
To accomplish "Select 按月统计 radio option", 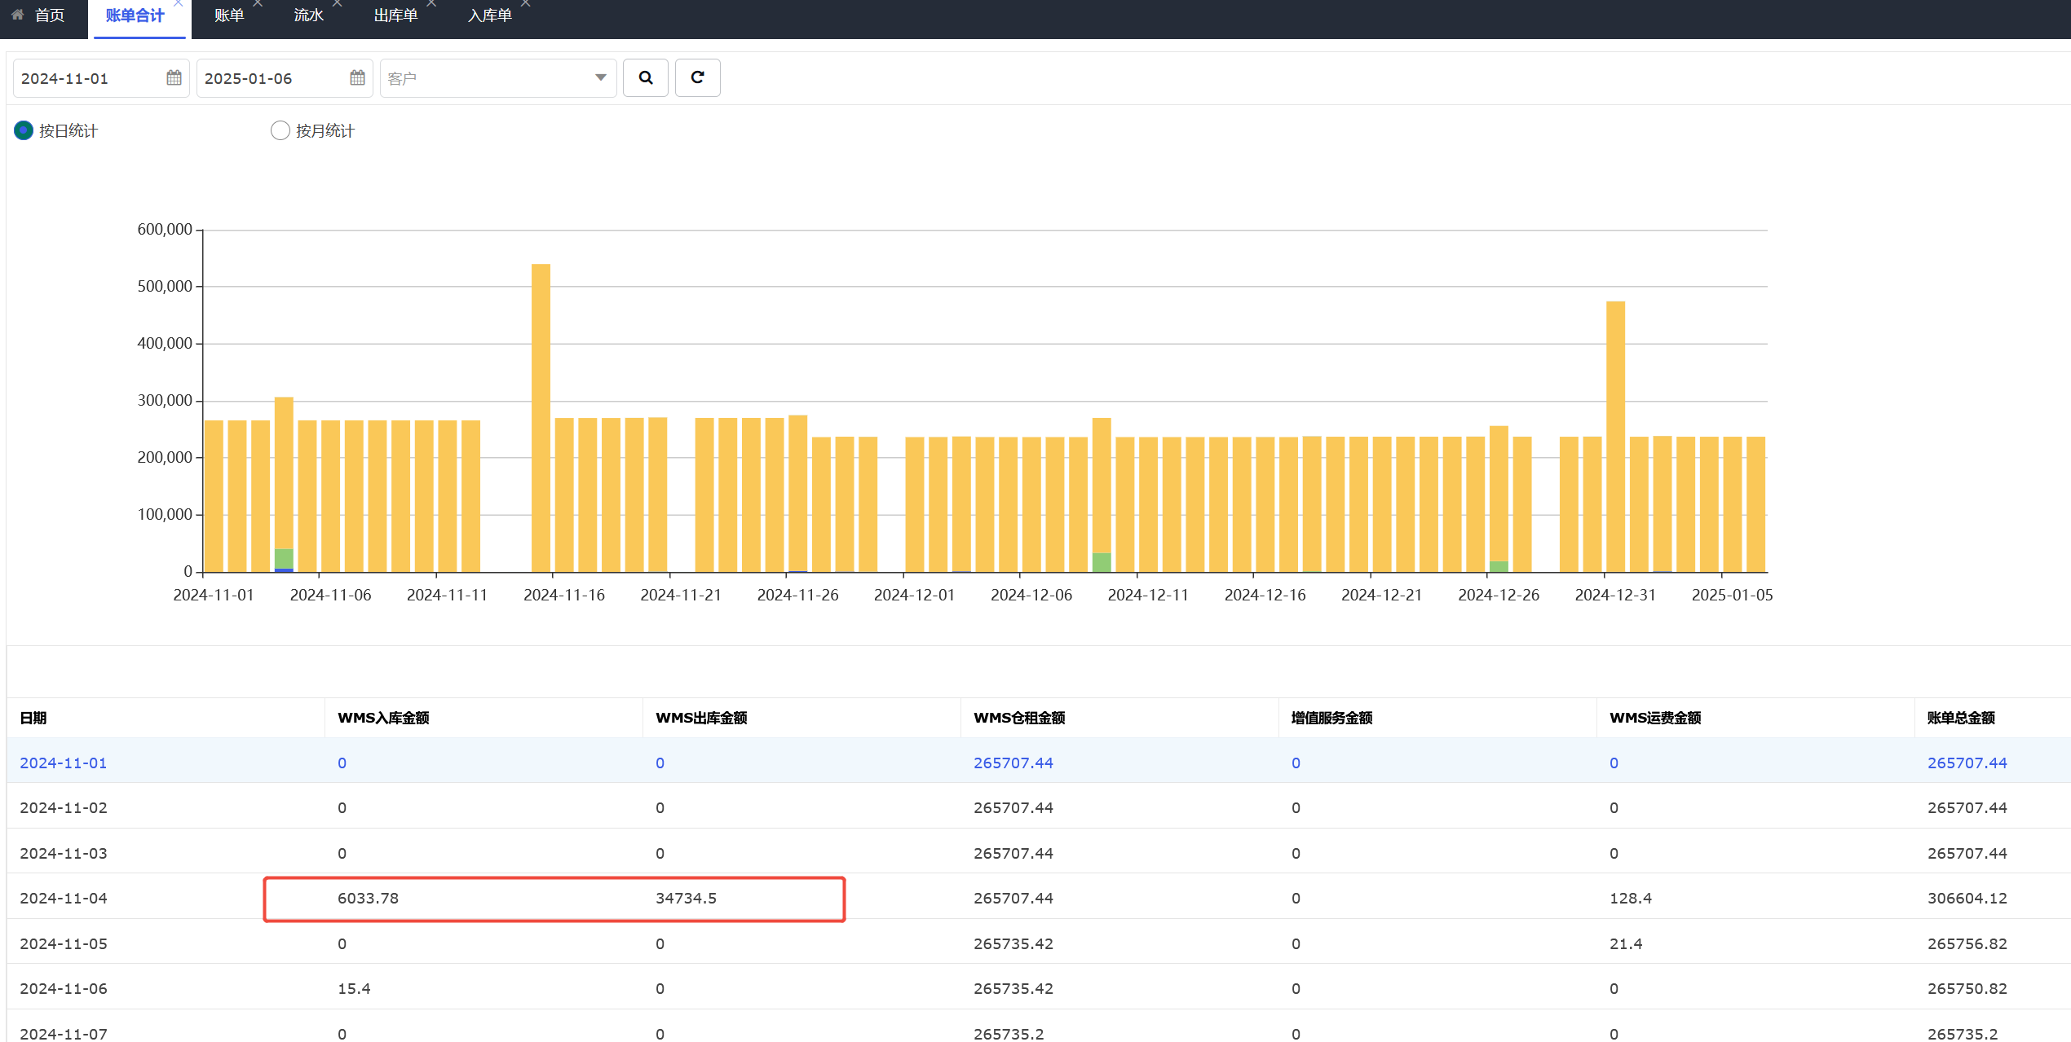I will pyautogui.click(x=280, y=130).
